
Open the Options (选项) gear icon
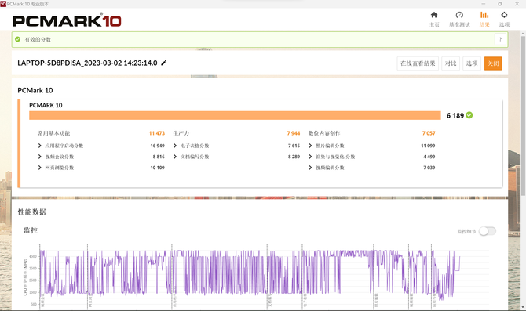click(x=504, y=15)
